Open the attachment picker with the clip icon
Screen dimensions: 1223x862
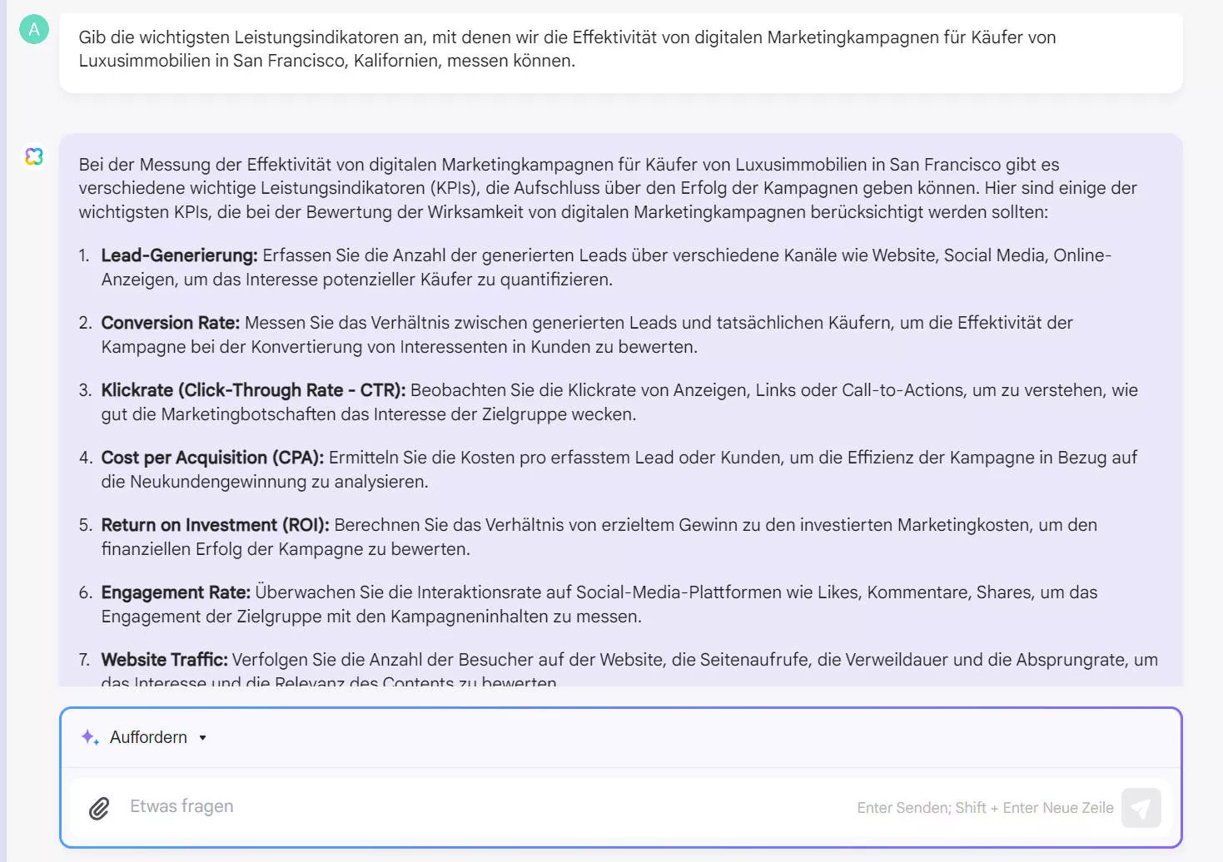(x=98, y=807)
